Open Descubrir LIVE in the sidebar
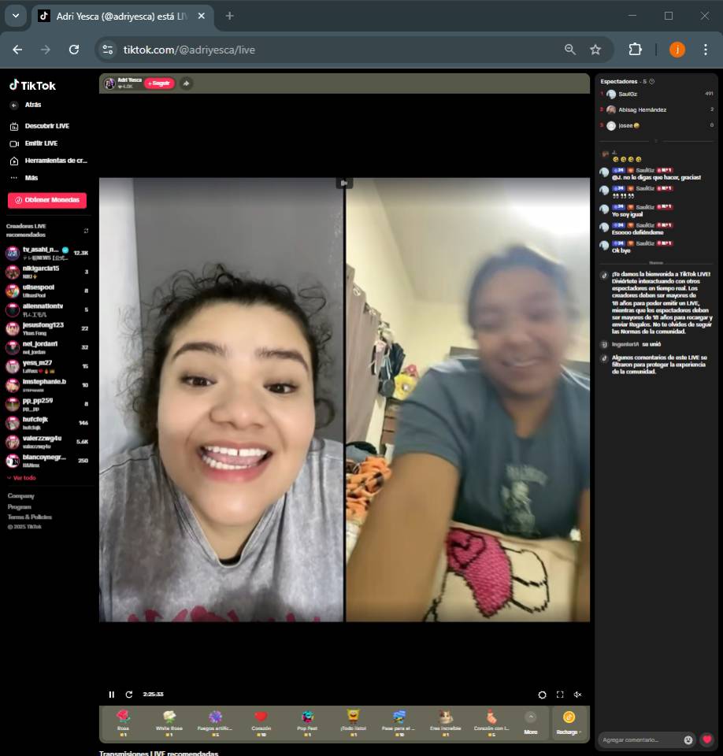Screen dimensions: 723x756 coord(46,126)
